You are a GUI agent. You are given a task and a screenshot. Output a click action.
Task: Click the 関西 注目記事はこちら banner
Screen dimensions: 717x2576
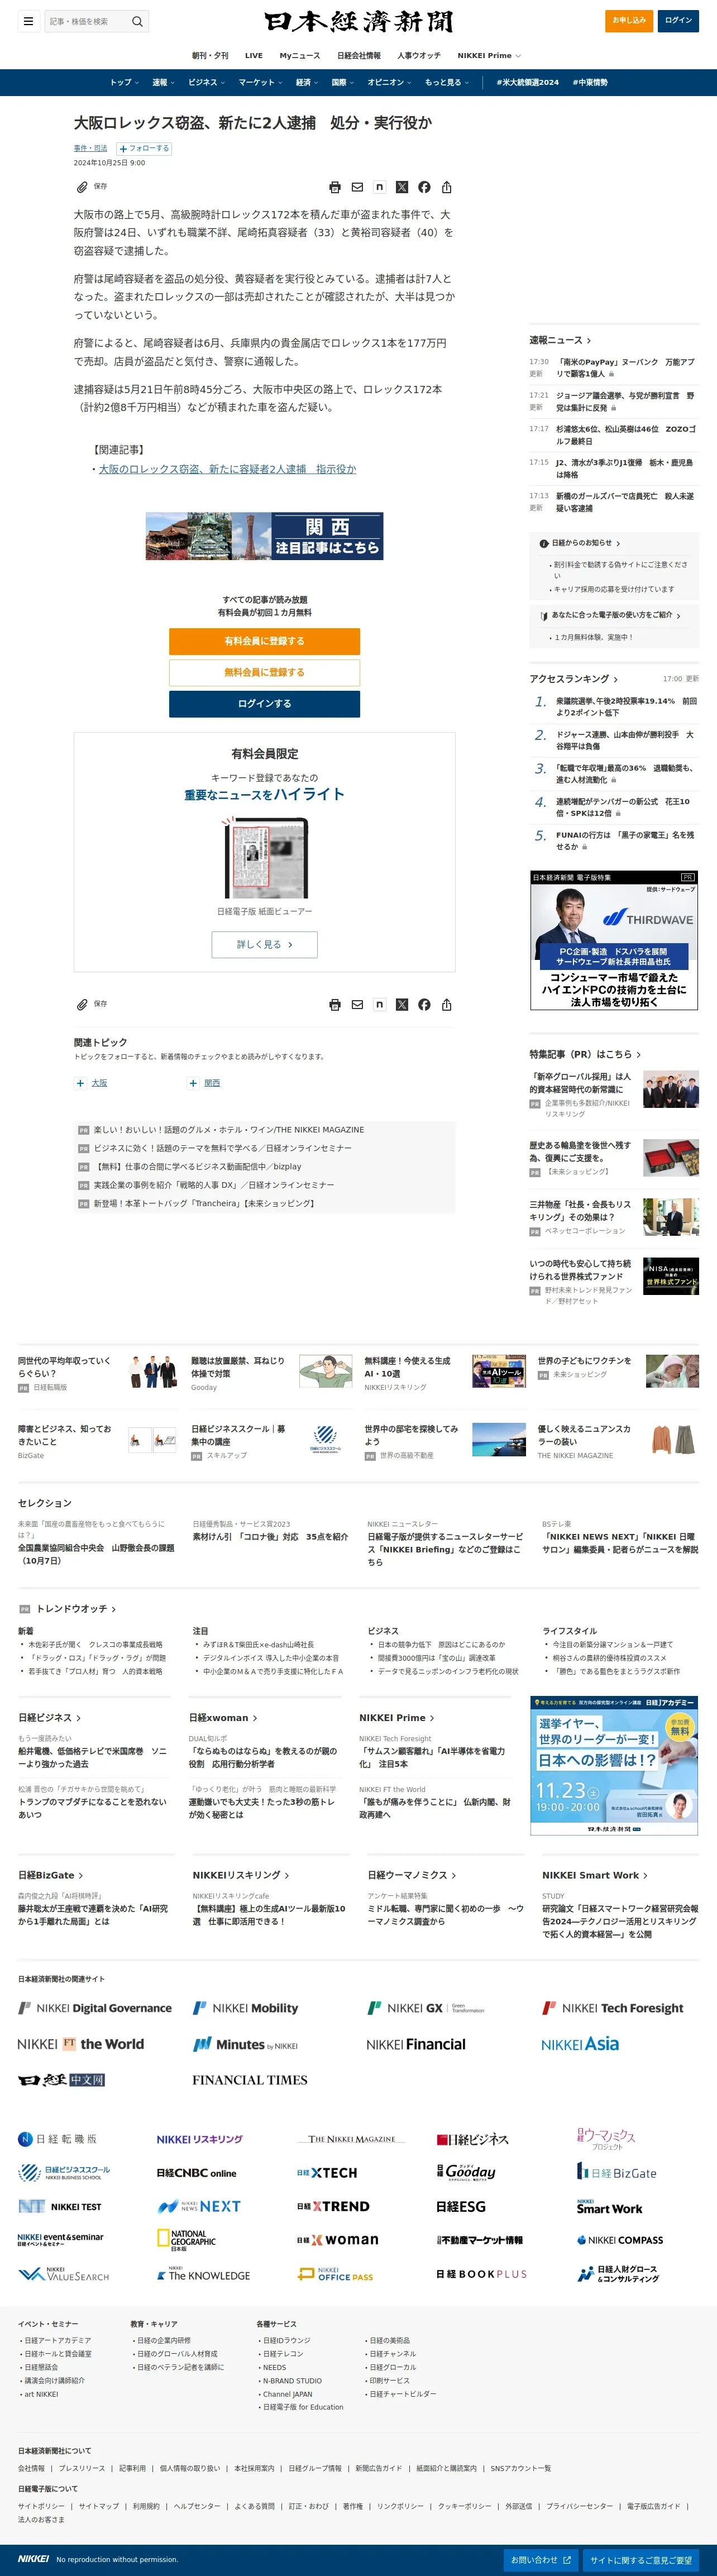[264, 536]
